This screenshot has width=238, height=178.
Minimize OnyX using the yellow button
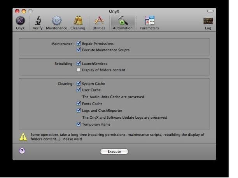[x=24, y=11]
